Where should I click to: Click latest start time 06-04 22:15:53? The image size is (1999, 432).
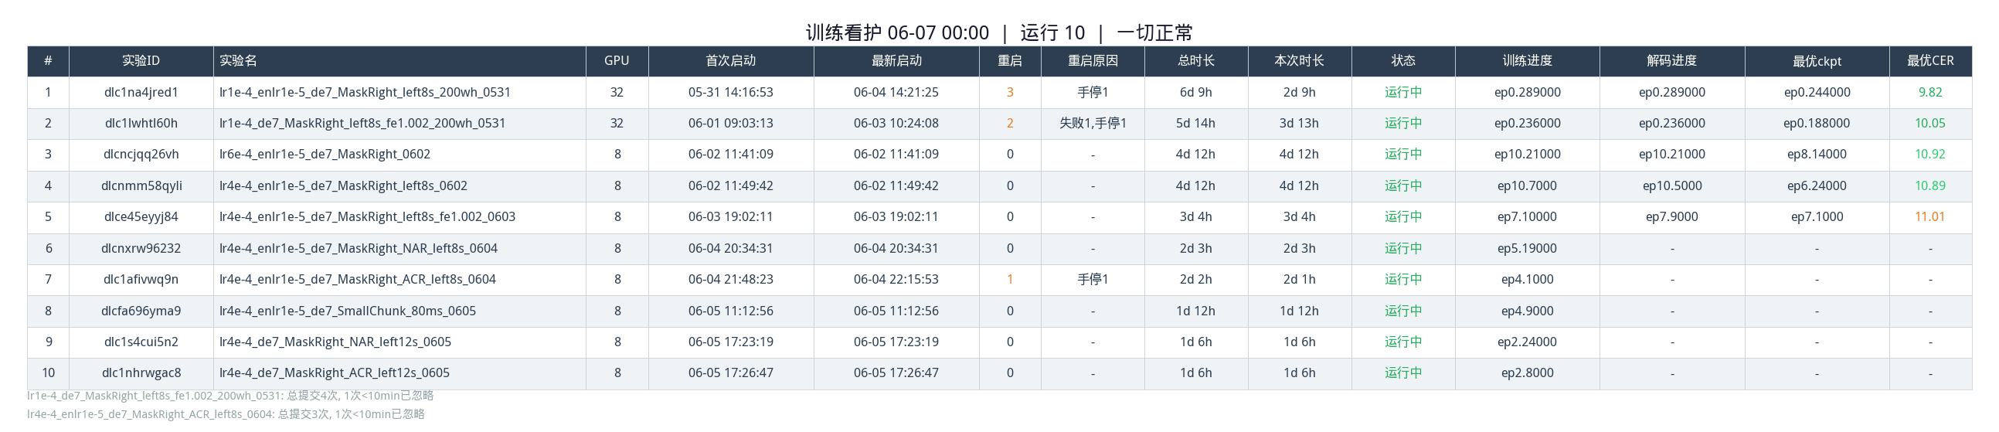coord(896,279)
